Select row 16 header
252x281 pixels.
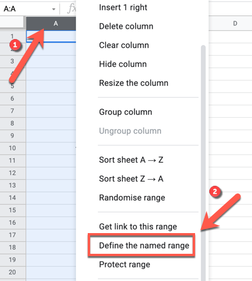click(x=12, y=223)
